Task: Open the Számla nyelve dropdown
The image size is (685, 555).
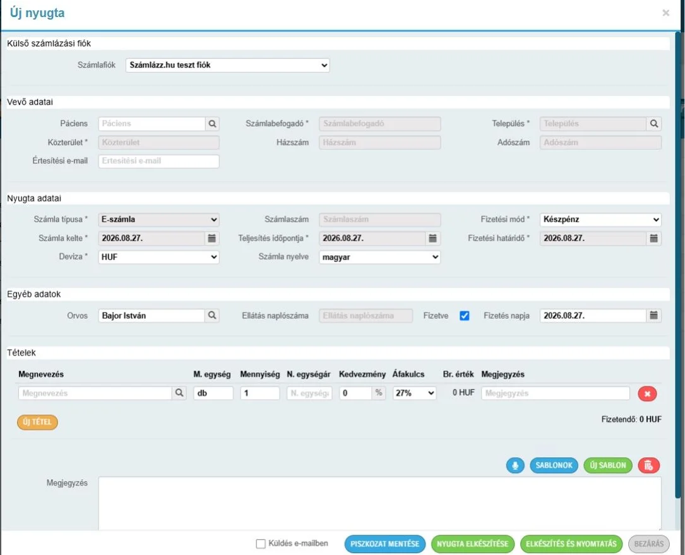Action: [x=379, y=257]
